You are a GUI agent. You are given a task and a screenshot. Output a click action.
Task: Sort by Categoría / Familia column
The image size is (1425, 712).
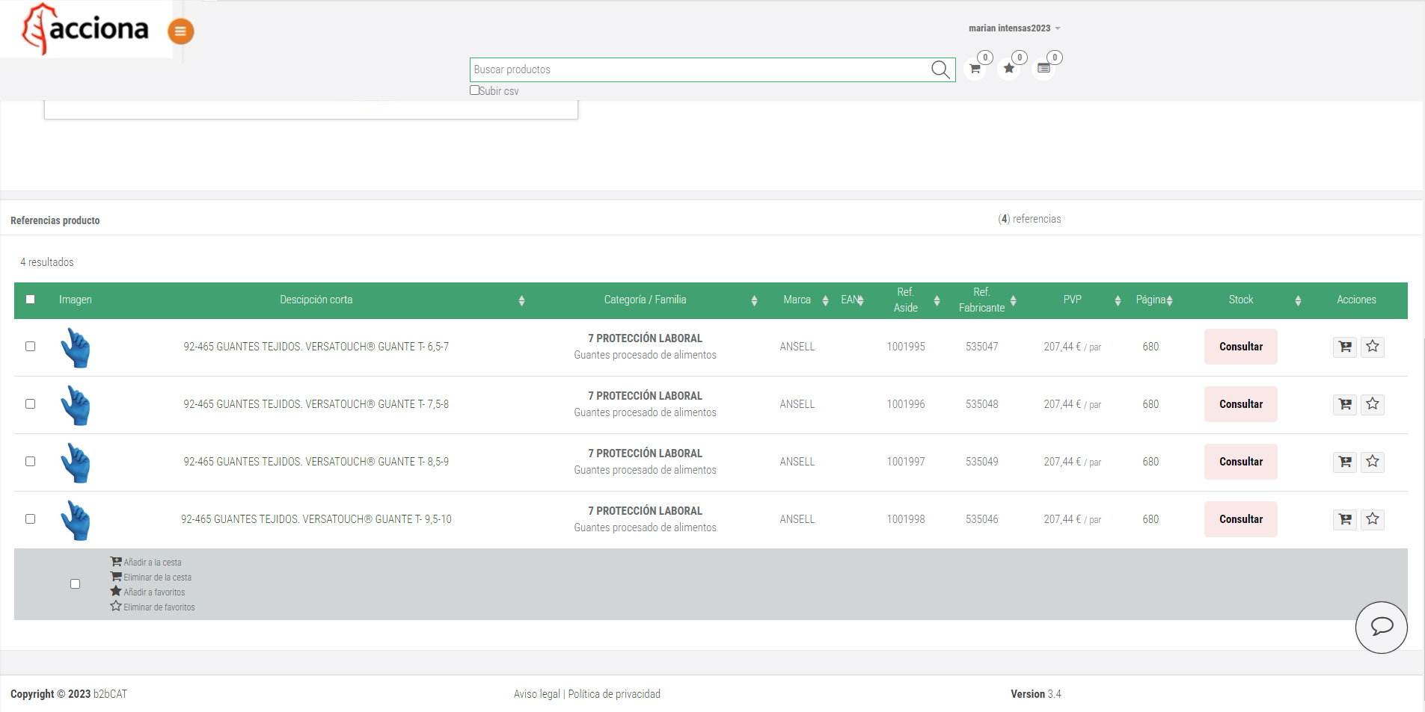753,300
